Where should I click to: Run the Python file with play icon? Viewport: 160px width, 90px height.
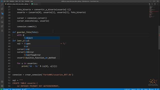point(152,4)
